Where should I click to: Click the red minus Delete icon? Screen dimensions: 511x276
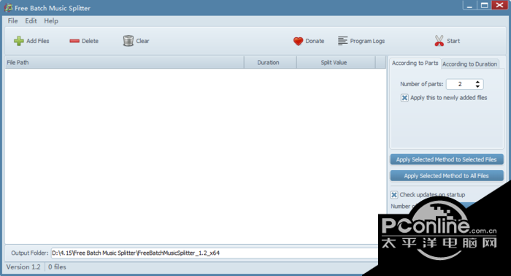click(x=74, y=41)
